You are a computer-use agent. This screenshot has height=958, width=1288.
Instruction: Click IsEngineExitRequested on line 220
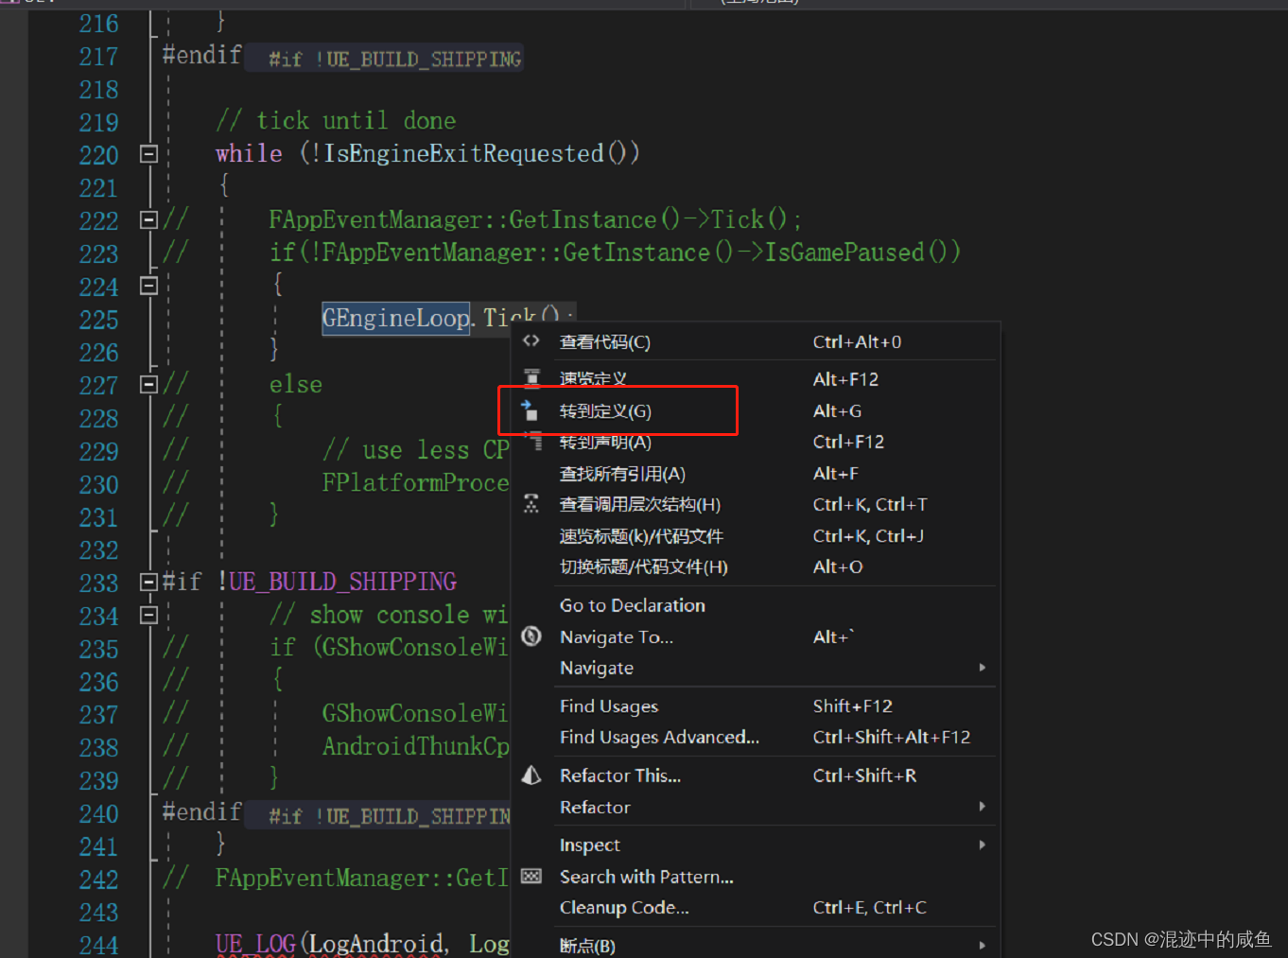463,153
